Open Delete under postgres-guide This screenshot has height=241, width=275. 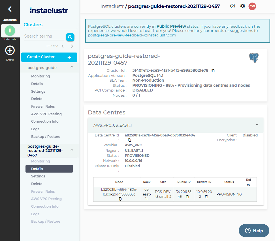37,99
